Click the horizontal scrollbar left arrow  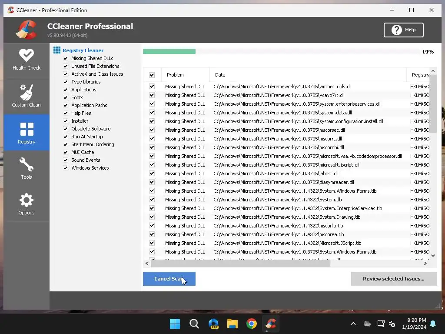coord(147,263)
